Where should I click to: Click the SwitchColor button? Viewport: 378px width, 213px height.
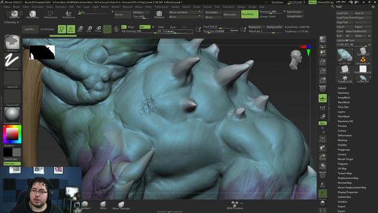pos(12,159)
